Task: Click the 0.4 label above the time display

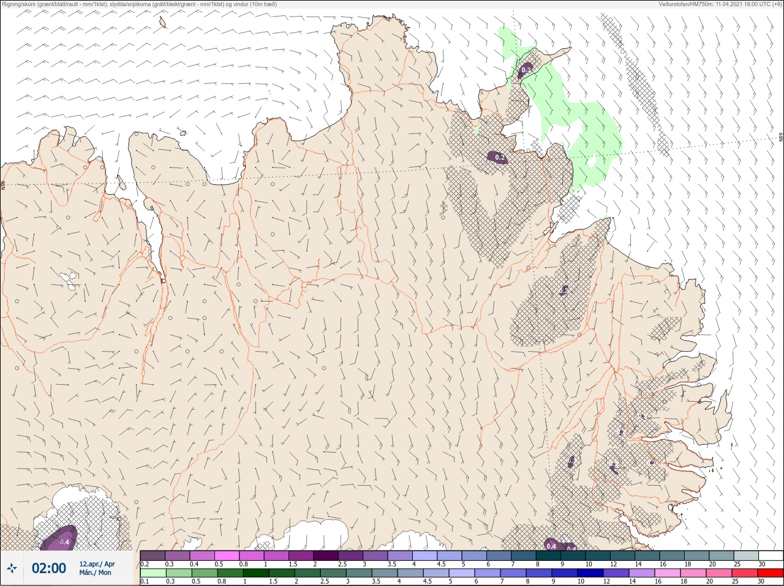Action: click(x=64, y=542)
